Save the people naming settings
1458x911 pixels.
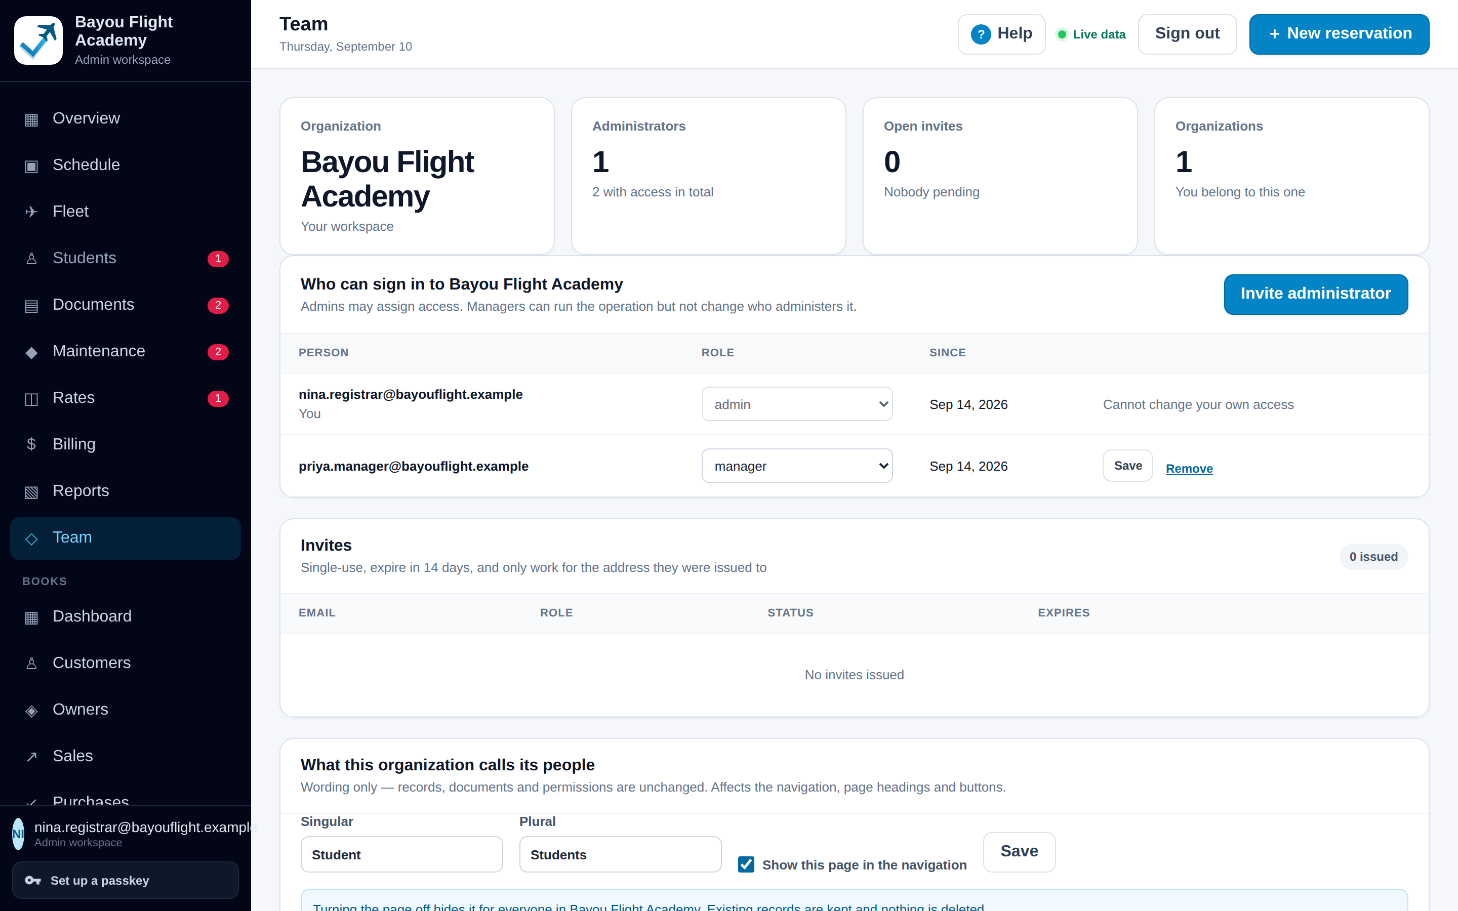click(1020, 852)
